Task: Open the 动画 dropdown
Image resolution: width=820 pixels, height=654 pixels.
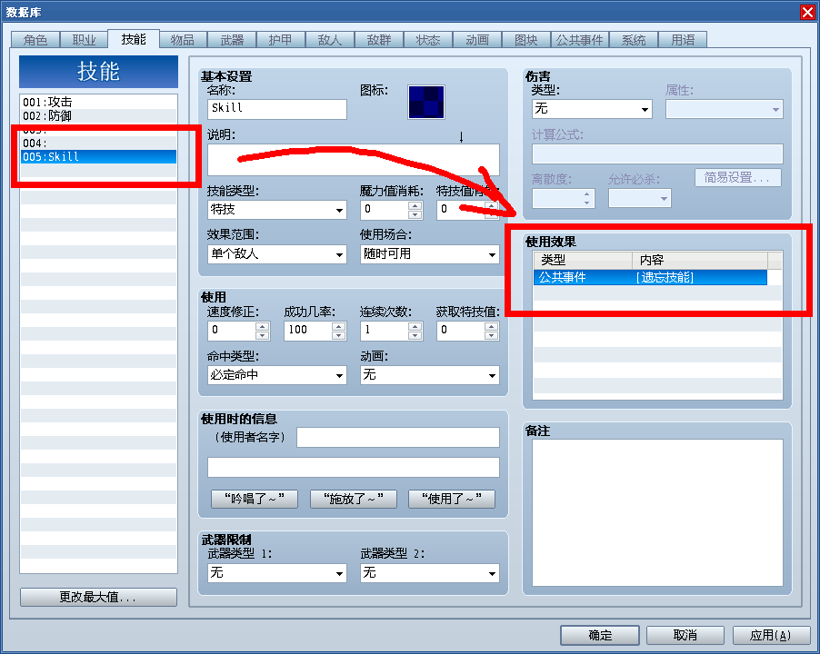Action: (429, 375)
